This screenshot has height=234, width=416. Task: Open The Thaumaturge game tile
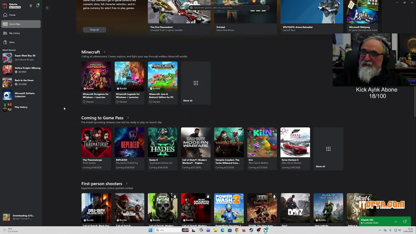coord(96,149)
